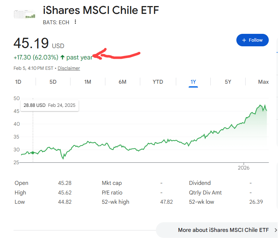The width and height of the screenshot is (278, 239).
Task: Click the Follow button
Action: (x=252, y=40)
